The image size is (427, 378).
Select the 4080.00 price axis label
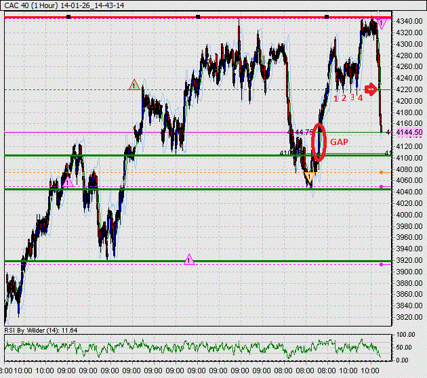tap(409, 169)
